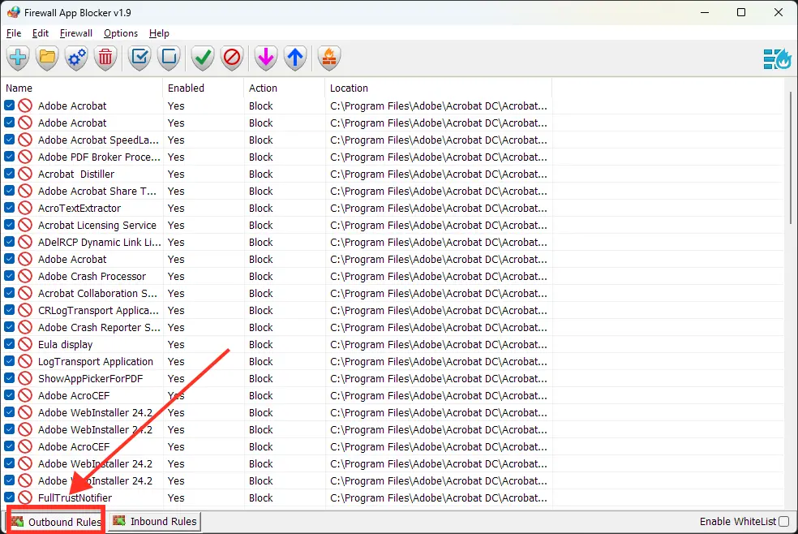The image size is (798, 534).
Task: Click the Location path in the AcroTextExtractor row
Action: (439, 209)
